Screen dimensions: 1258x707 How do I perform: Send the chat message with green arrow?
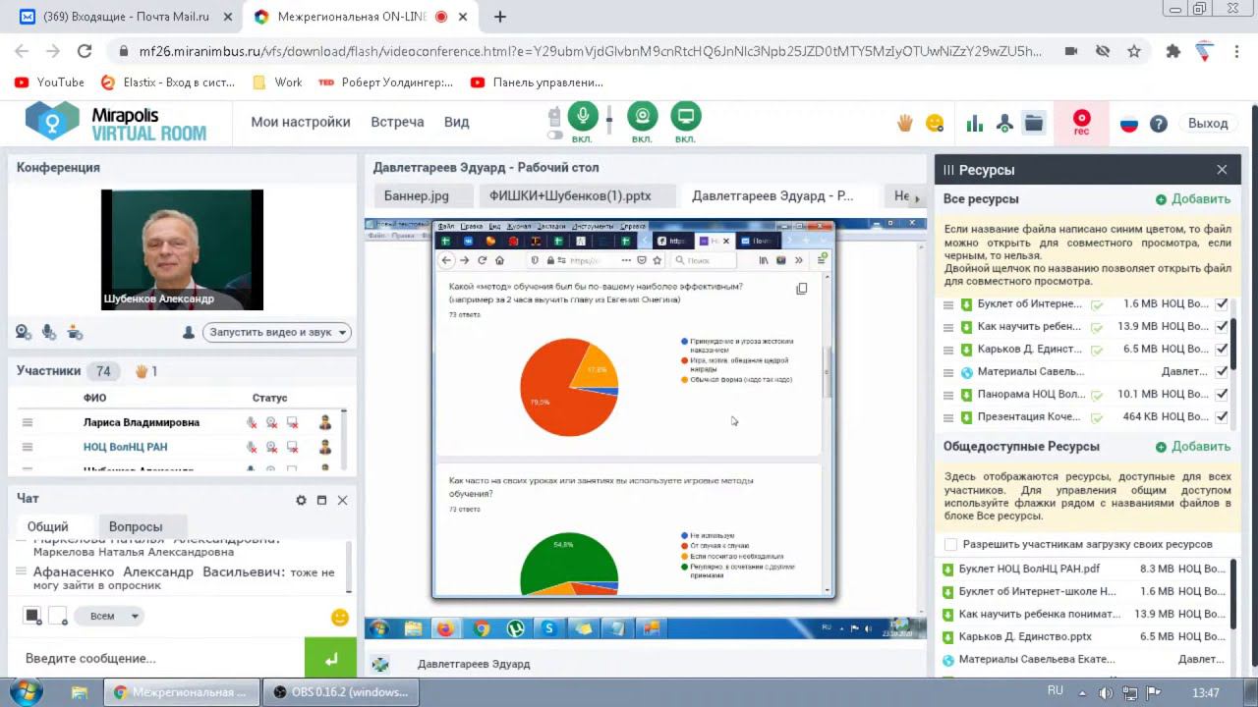[330, 658]
